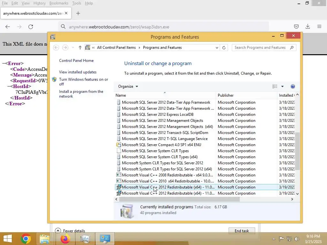The width and height of the screenshot is (327, 245).
Task: Go up one level in Control Panel
Action: click(x=80, y=48)
